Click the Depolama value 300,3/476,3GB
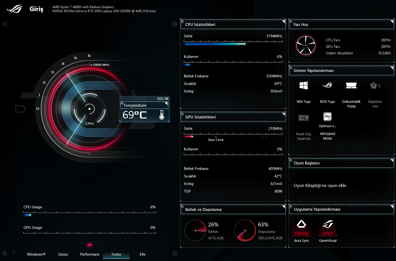 (270, 238)
